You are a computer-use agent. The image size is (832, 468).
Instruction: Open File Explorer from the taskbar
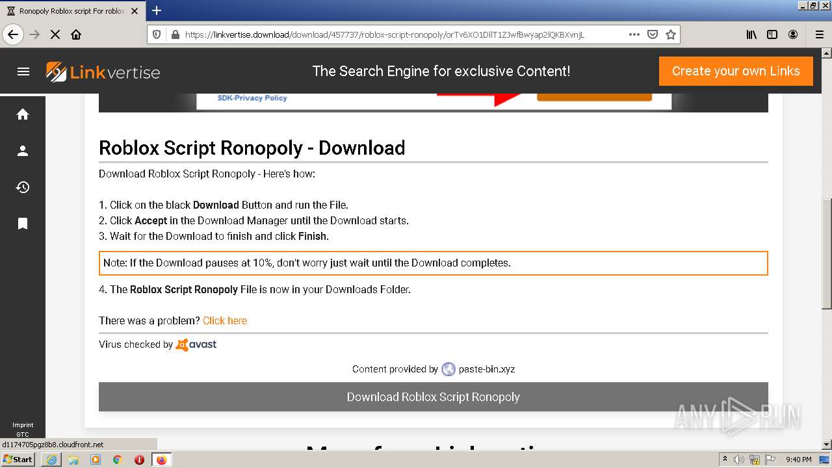pyautogui.click(x=73, y=460)
